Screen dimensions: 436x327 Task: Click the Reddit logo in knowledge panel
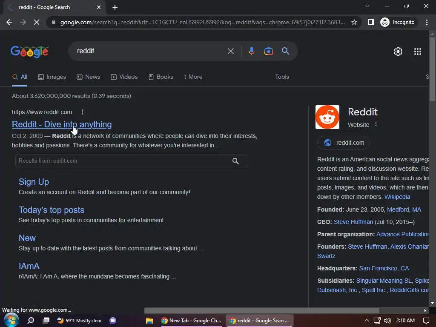pos(327,117)
